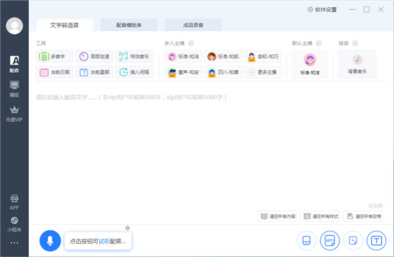Open the 多音字 polyphone tool

click(x=55, y=56)
